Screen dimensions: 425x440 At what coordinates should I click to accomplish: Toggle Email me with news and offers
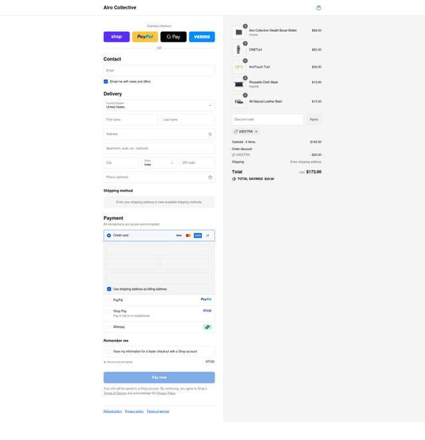tap(106, 82)
